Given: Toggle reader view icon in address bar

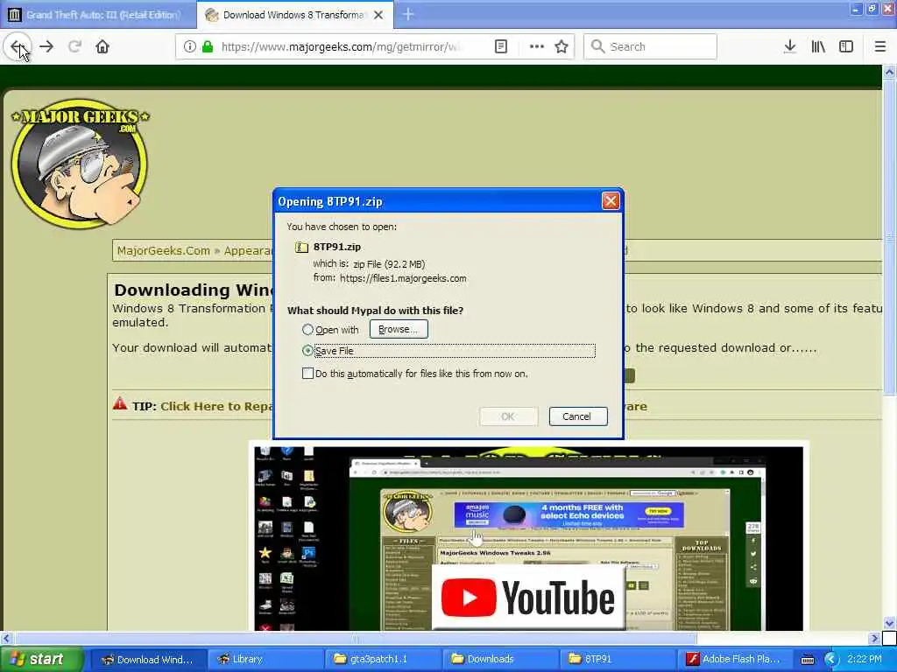Looking at the screenshot, I should tap(500, 47).
